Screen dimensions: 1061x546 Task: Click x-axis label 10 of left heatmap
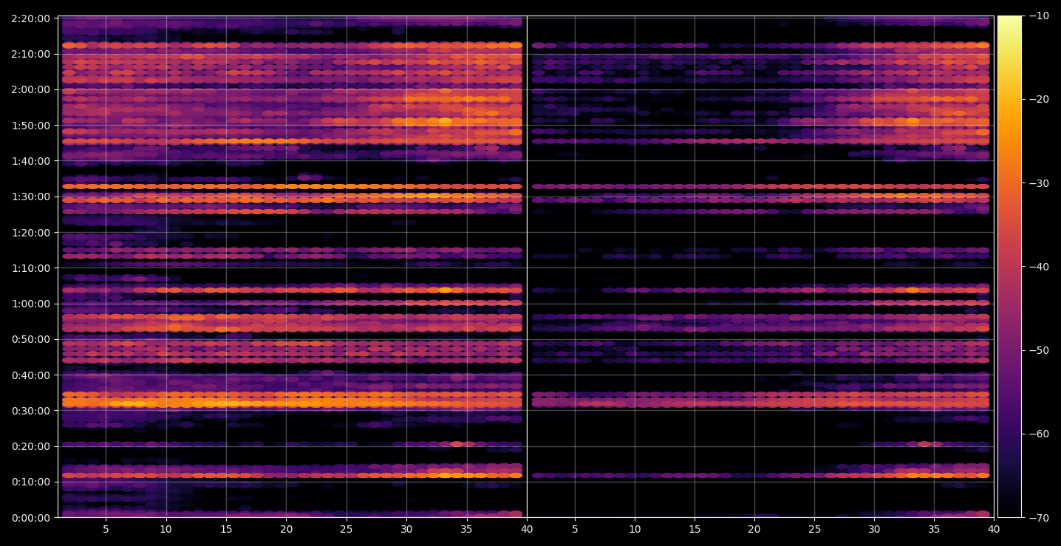[166, 529]
